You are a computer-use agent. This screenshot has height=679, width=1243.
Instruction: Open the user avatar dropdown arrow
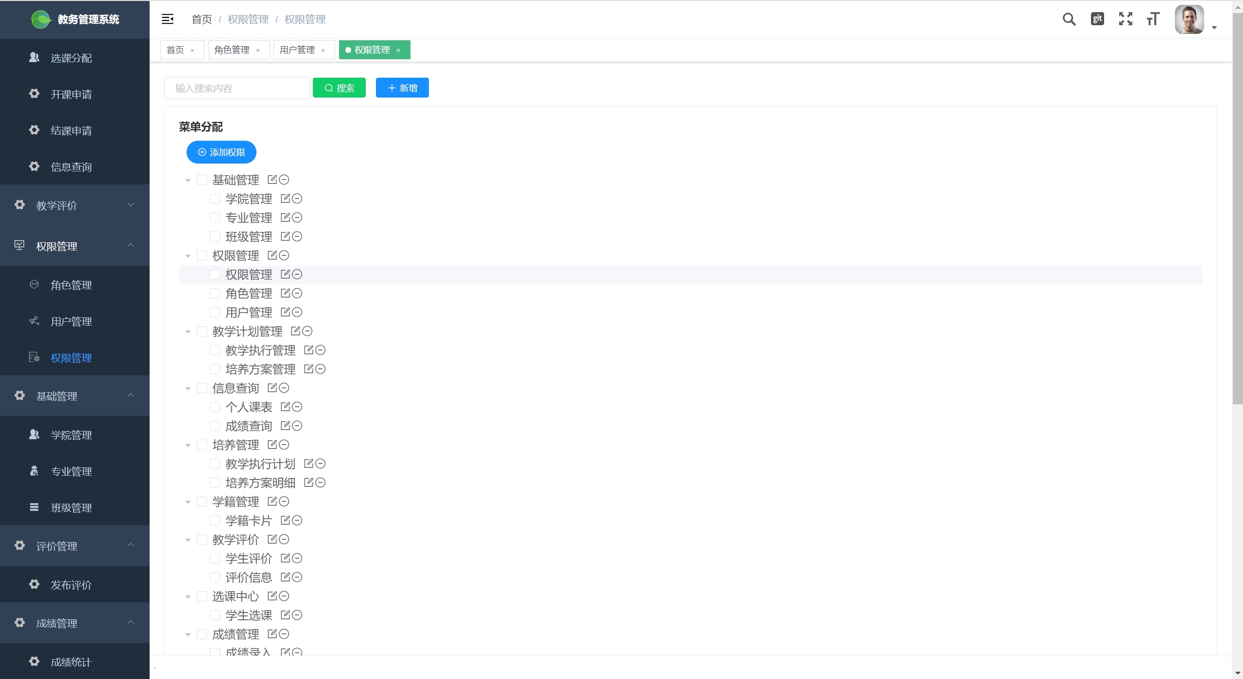pos(1214,28)
